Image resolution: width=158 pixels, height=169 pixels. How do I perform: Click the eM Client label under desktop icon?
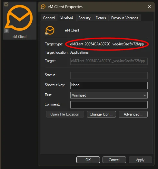(x=20, y=37)
